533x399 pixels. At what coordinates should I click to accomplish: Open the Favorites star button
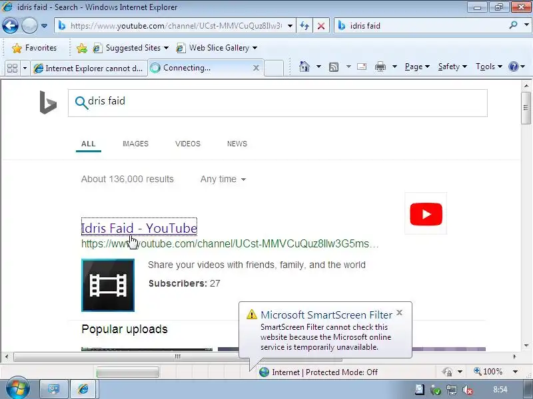(x=34, y=48)
